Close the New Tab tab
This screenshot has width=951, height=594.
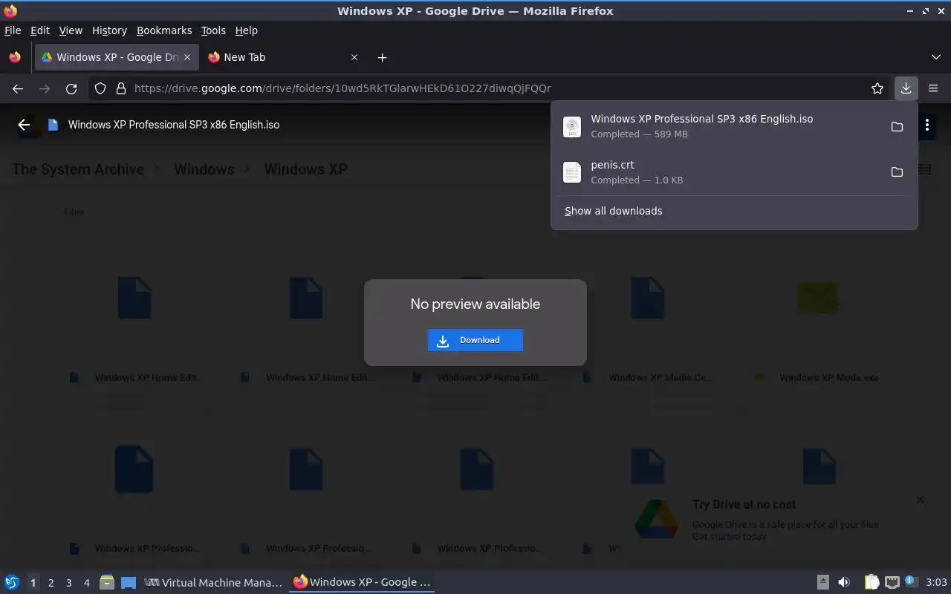coord(354,57)
